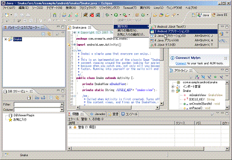The image size is (232, 160).
Task: Close the Connect Mylyn notification
Action: click(x=226, y=58)
